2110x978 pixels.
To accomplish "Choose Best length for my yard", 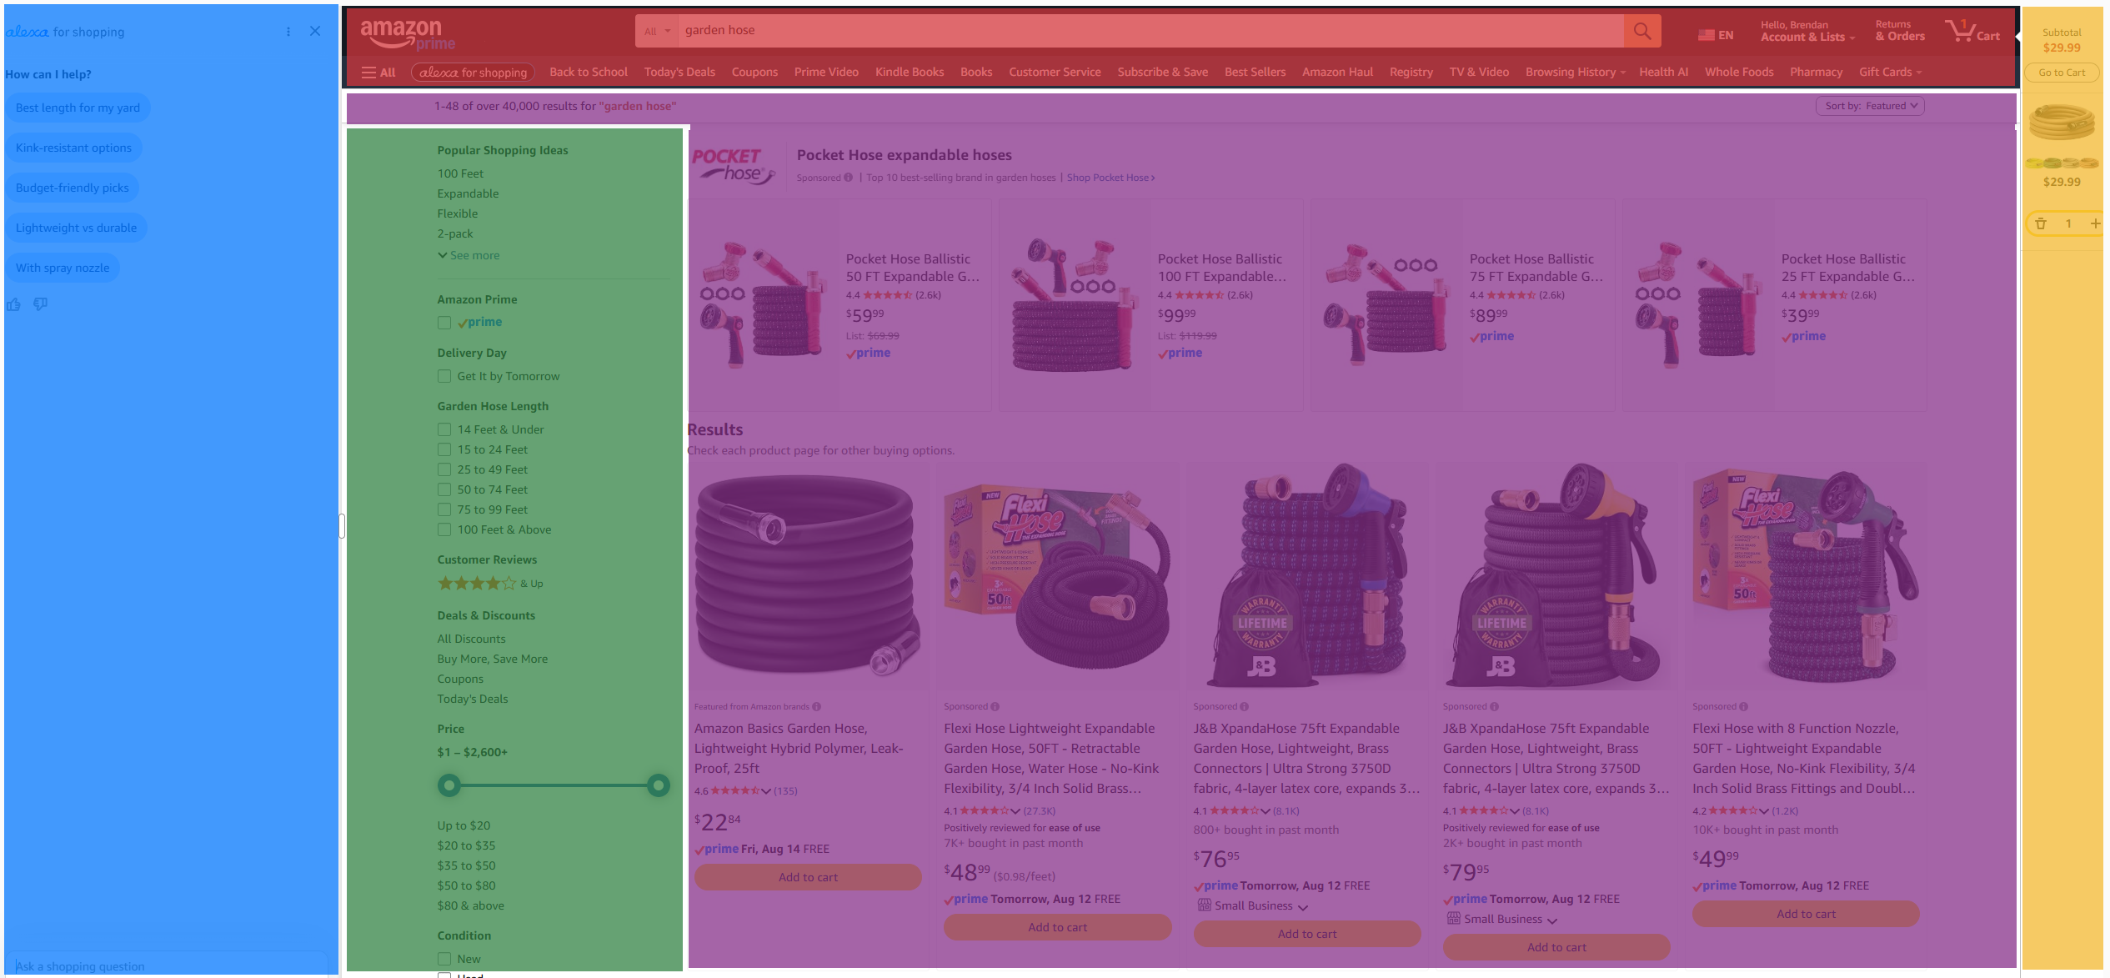I will click(x=78, y=108).
